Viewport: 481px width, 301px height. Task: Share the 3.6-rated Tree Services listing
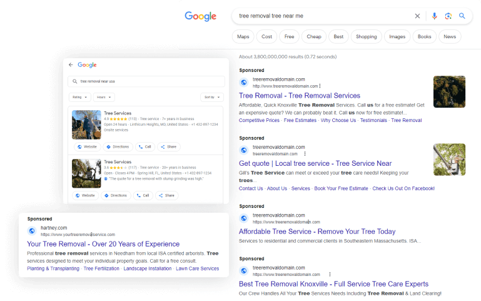click(166, 195)
